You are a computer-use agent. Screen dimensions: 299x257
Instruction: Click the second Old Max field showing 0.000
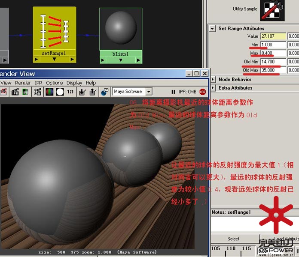293,70
